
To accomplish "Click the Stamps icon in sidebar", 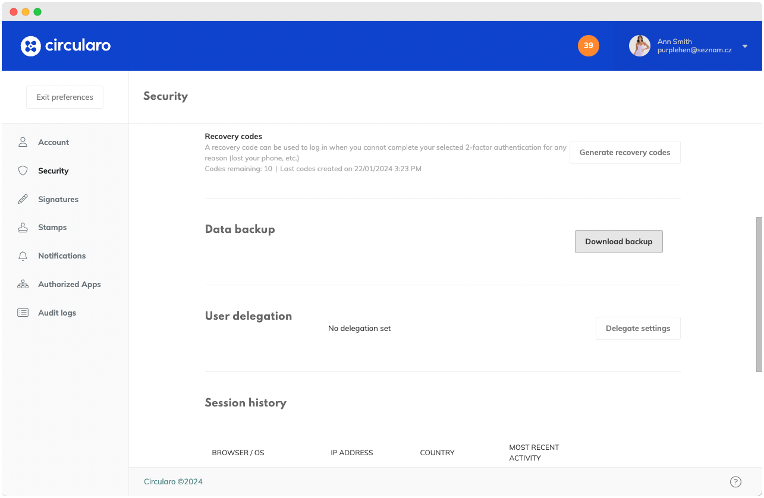I will tap(23, 227).
